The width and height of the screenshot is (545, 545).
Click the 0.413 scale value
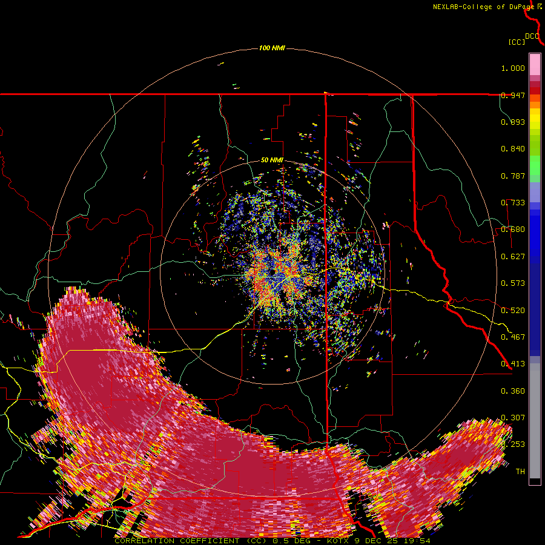[x=513, y=364]
